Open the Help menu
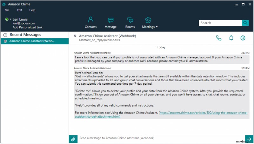The image size is (254, 144). 32,10
